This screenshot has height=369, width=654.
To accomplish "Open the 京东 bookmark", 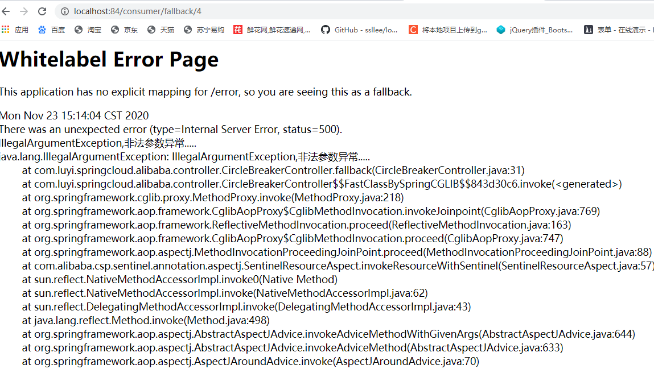I will (124, 30).
